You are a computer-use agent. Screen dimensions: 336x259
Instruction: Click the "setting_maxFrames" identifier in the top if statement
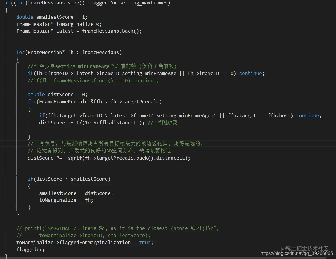[143, 3]
